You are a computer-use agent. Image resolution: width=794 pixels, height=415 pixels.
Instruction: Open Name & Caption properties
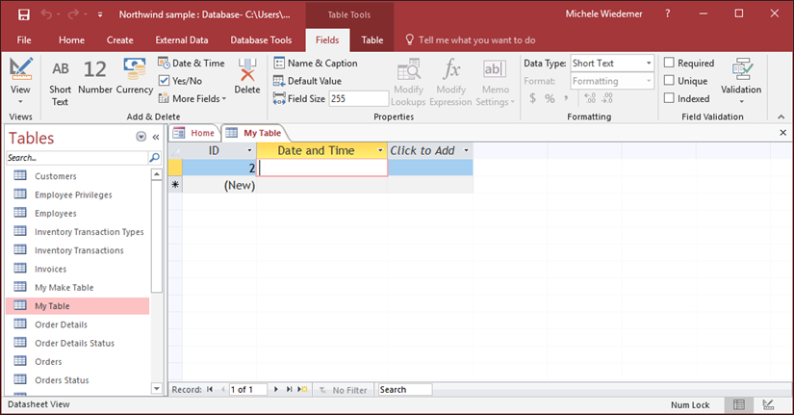tap(316, 64)
